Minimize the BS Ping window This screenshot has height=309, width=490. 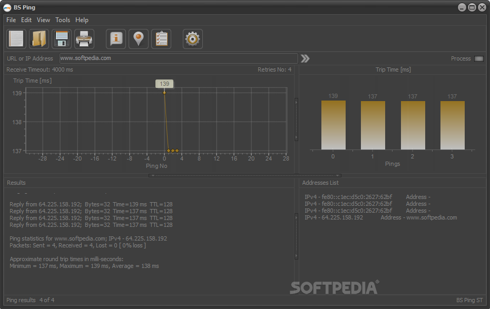tap(462, 7)
